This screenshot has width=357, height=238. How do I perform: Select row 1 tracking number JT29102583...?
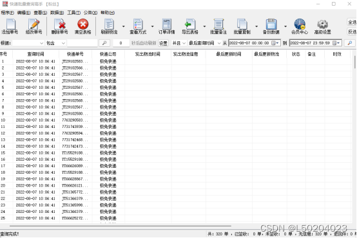(75, 61)
